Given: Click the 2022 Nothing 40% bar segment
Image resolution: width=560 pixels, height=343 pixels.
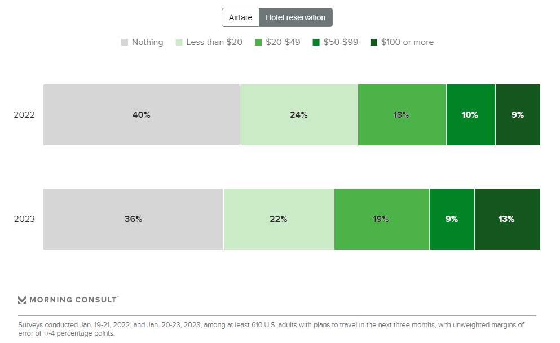Looking at the screenshot, I should coord(142,115).
